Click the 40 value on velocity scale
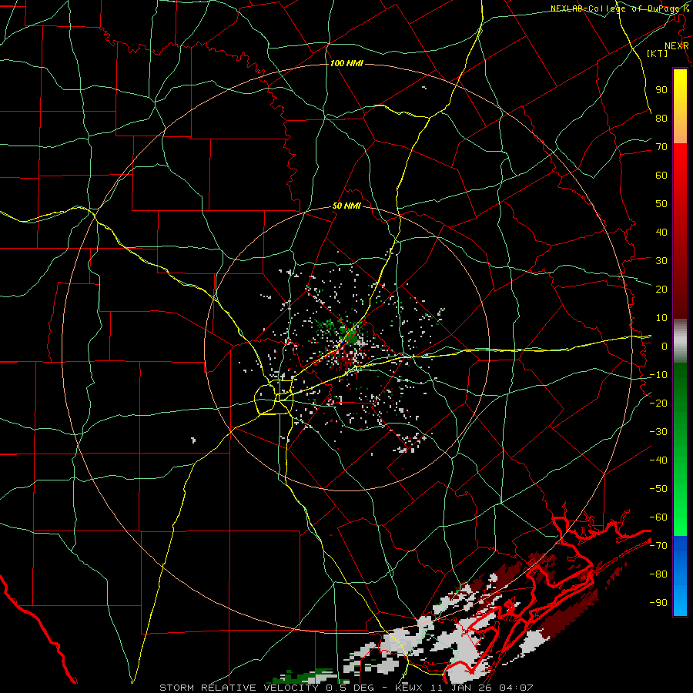The height and width of the screenshot is (693, 693). [x=661, y=232]
